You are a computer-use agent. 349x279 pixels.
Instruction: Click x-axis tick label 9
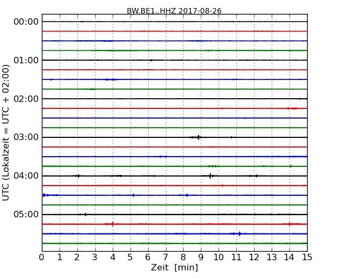201,258
